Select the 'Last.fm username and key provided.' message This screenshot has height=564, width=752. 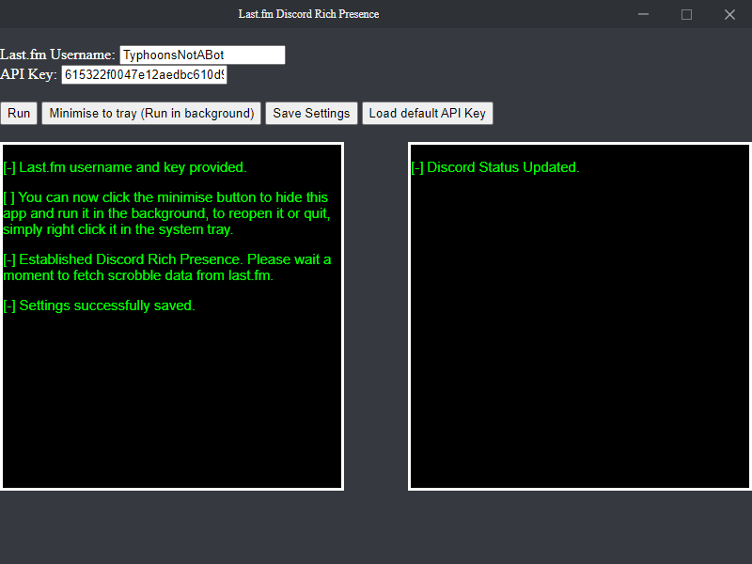coord(125,167)
